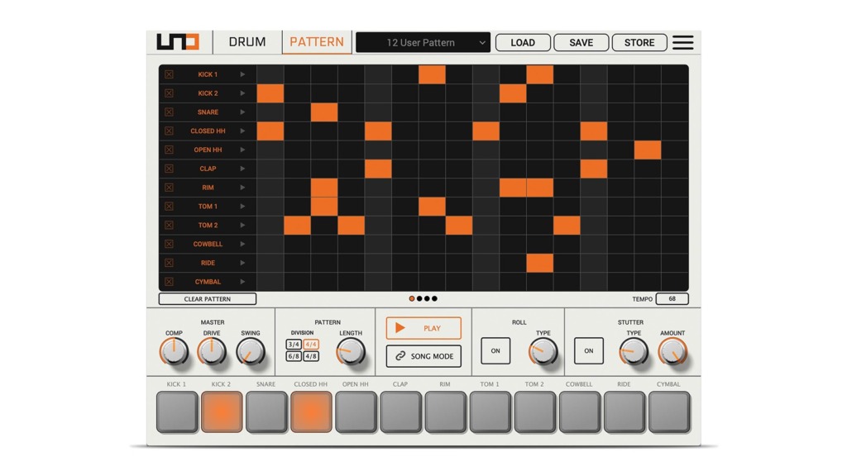Expand the COWBELL row arrow
847x476 pixels.
242,244
